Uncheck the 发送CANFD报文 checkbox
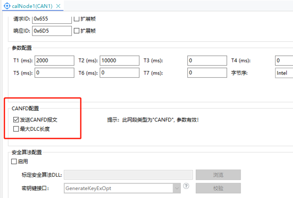The image size is (293, 198). point(16,120)
